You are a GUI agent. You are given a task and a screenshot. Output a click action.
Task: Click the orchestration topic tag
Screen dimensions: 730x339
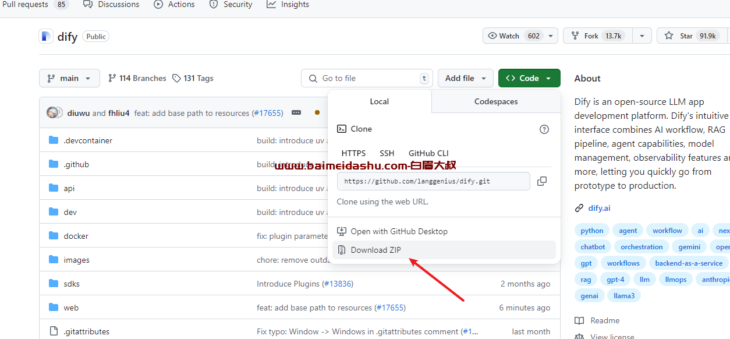pos(642,247)
